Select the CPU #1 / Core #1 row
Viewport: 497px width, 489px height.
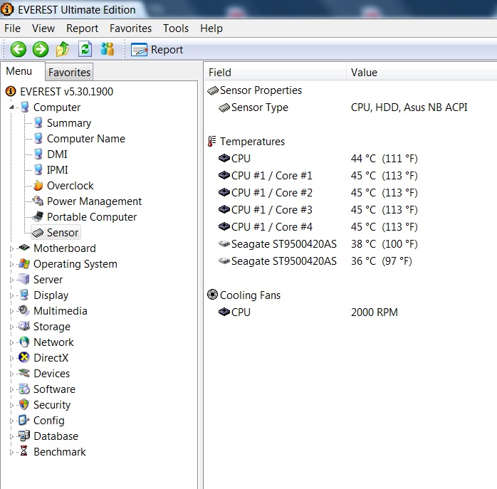[351, 176]
